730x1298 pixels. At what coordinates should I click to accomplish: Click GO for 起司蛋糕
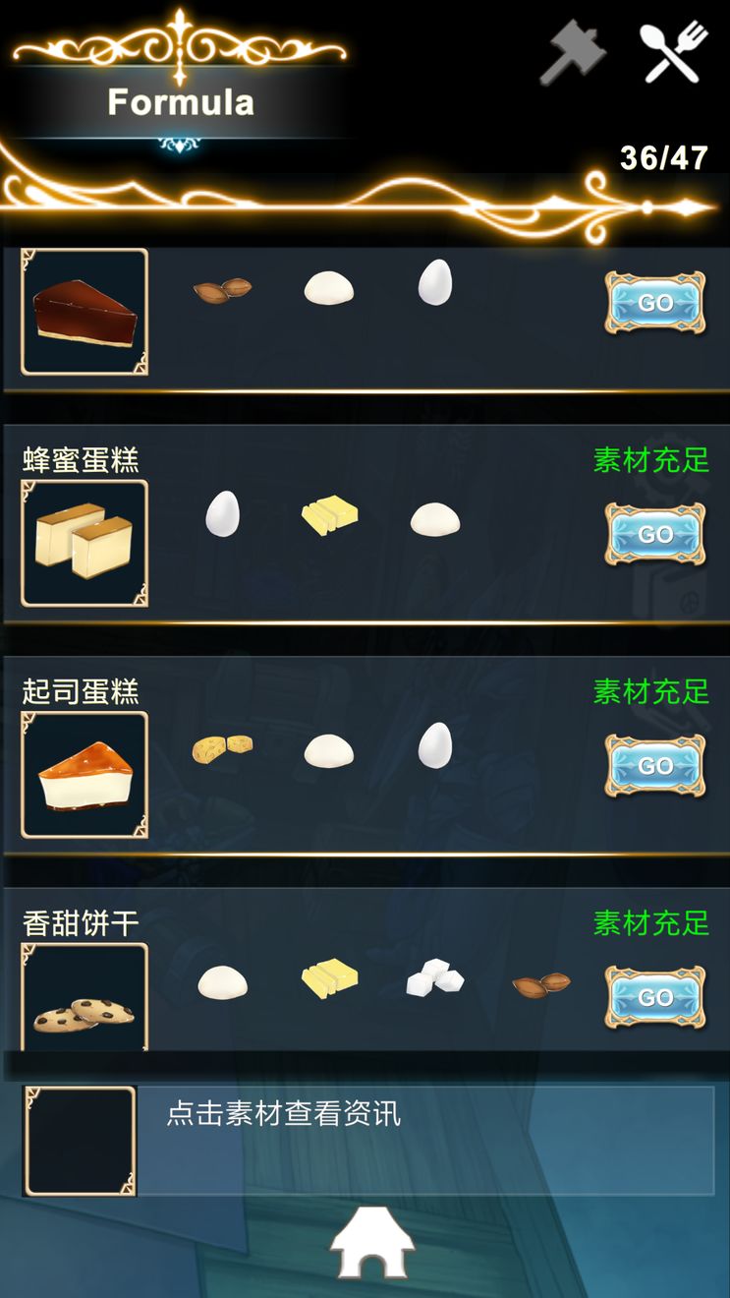655,765
